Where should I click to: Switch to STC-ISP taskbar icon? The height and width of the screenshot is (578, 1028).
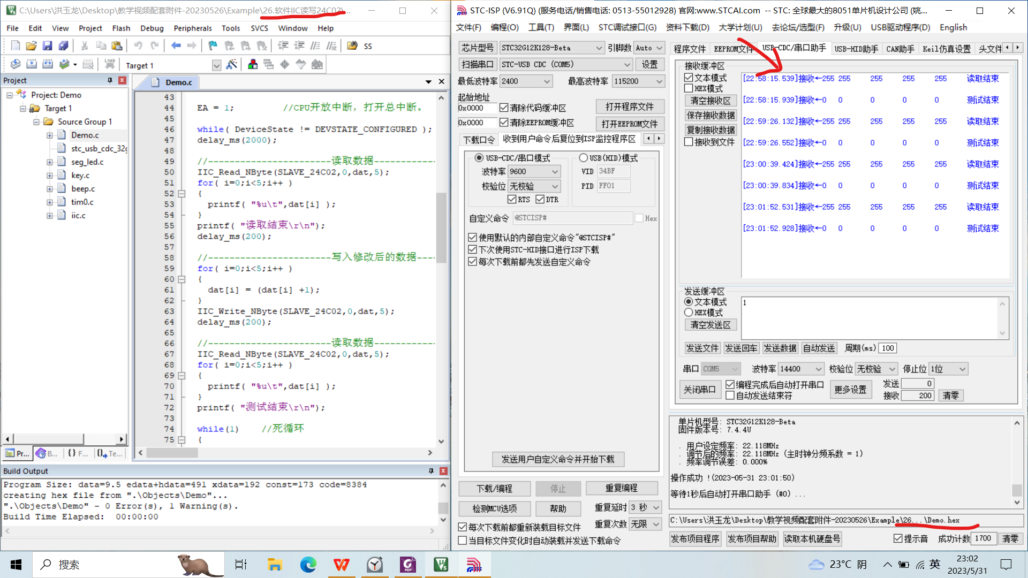click(474, 565)
